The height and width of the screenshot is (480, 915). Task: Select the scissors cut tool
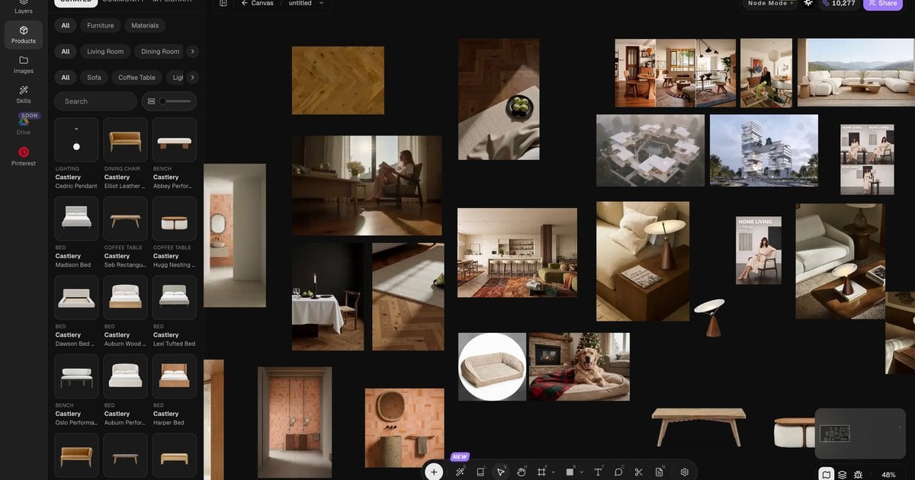(x=638, y=472)
